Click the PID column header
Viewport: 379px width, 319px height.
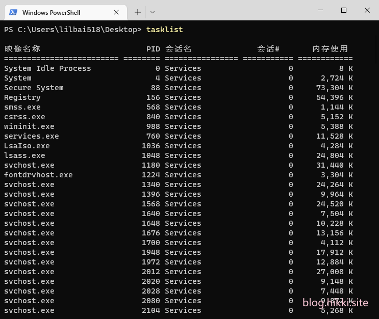tap(153, 49)
